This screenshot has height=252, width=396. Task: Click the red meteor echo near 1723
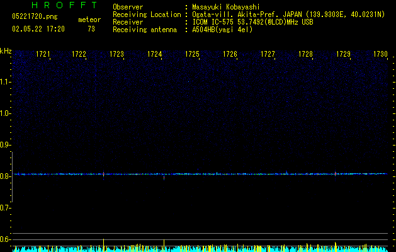pos(103,174)
